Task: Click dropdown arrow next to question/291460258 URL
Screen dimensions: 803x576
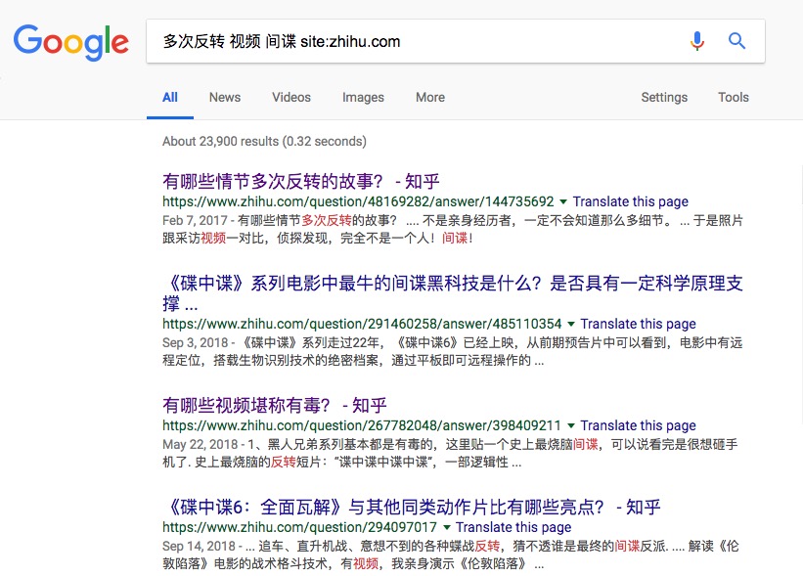Action: 571,324
